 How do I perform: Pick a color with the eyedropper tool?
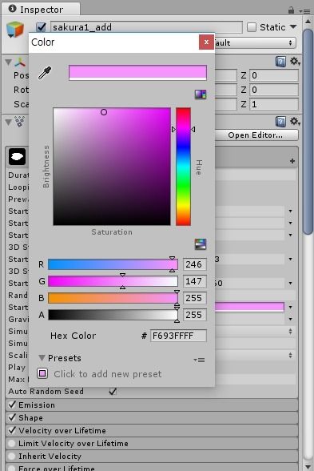pos(45,73)
